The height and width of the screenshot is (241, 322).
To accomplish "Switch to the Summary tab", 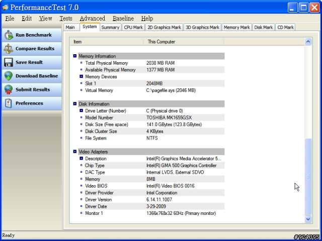I will 110,27.
